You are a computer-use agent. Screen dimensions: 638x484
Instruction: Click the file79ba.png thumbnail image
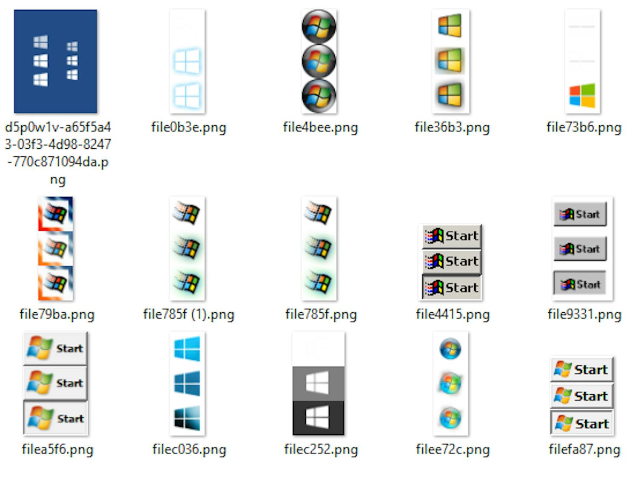(55, 248)
